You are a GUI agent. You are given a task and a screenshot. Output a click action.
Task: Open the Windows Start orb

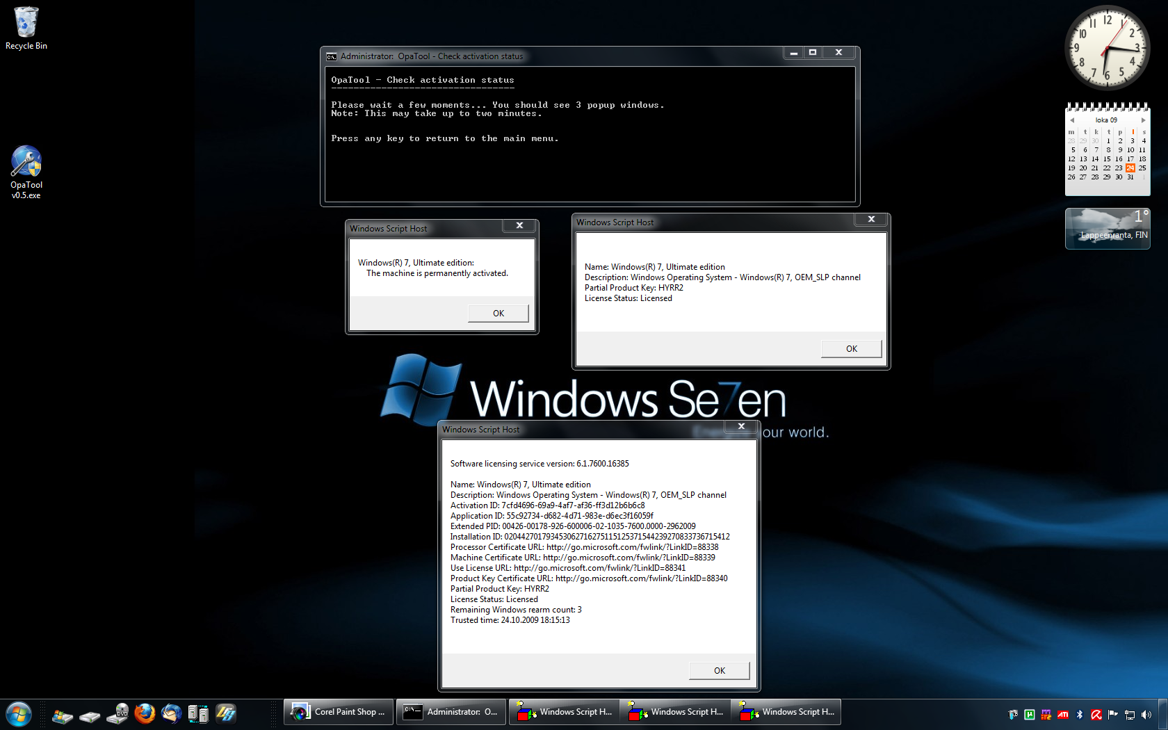coord(19,714)
